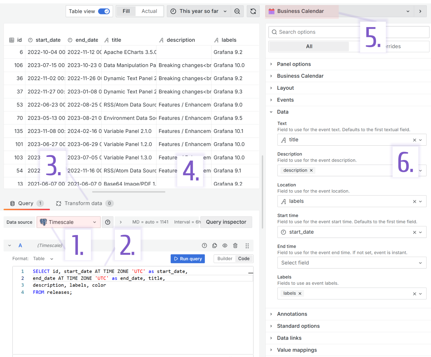Screen dimensions: 431x357
Task: Select the Actual display option
Action: pyautogui.click(x=149, y=11)
